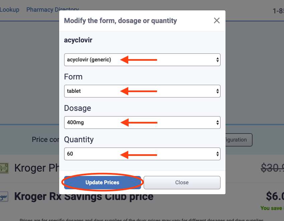Close the modal with the X icon

tap(217, 21)
